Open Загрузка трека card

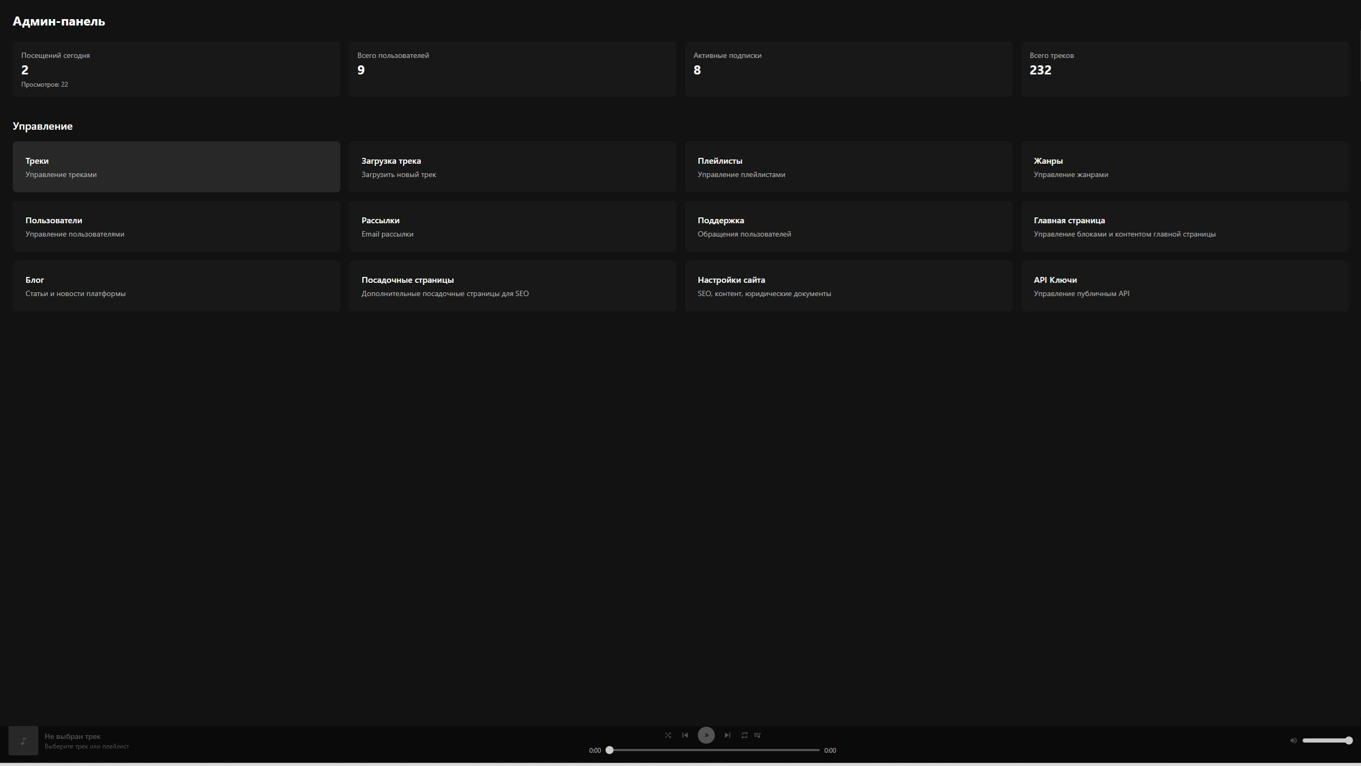tap(512, 167)
